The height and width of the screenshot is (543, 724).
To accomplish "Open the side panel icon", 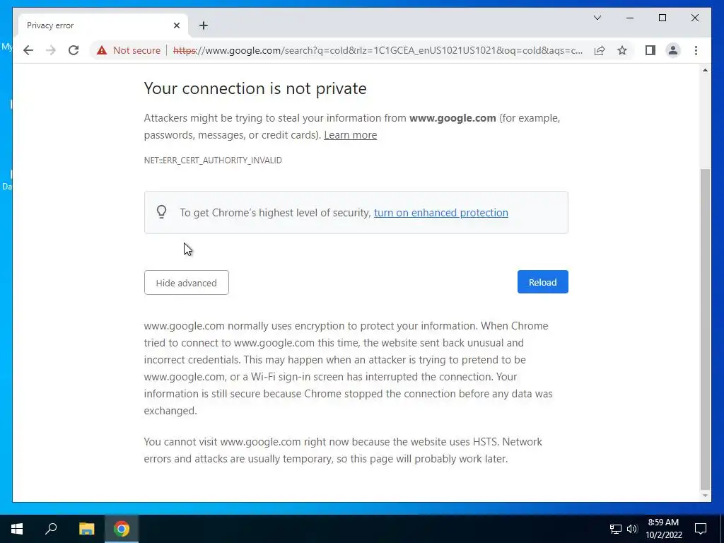I will [x=650, y=50].
